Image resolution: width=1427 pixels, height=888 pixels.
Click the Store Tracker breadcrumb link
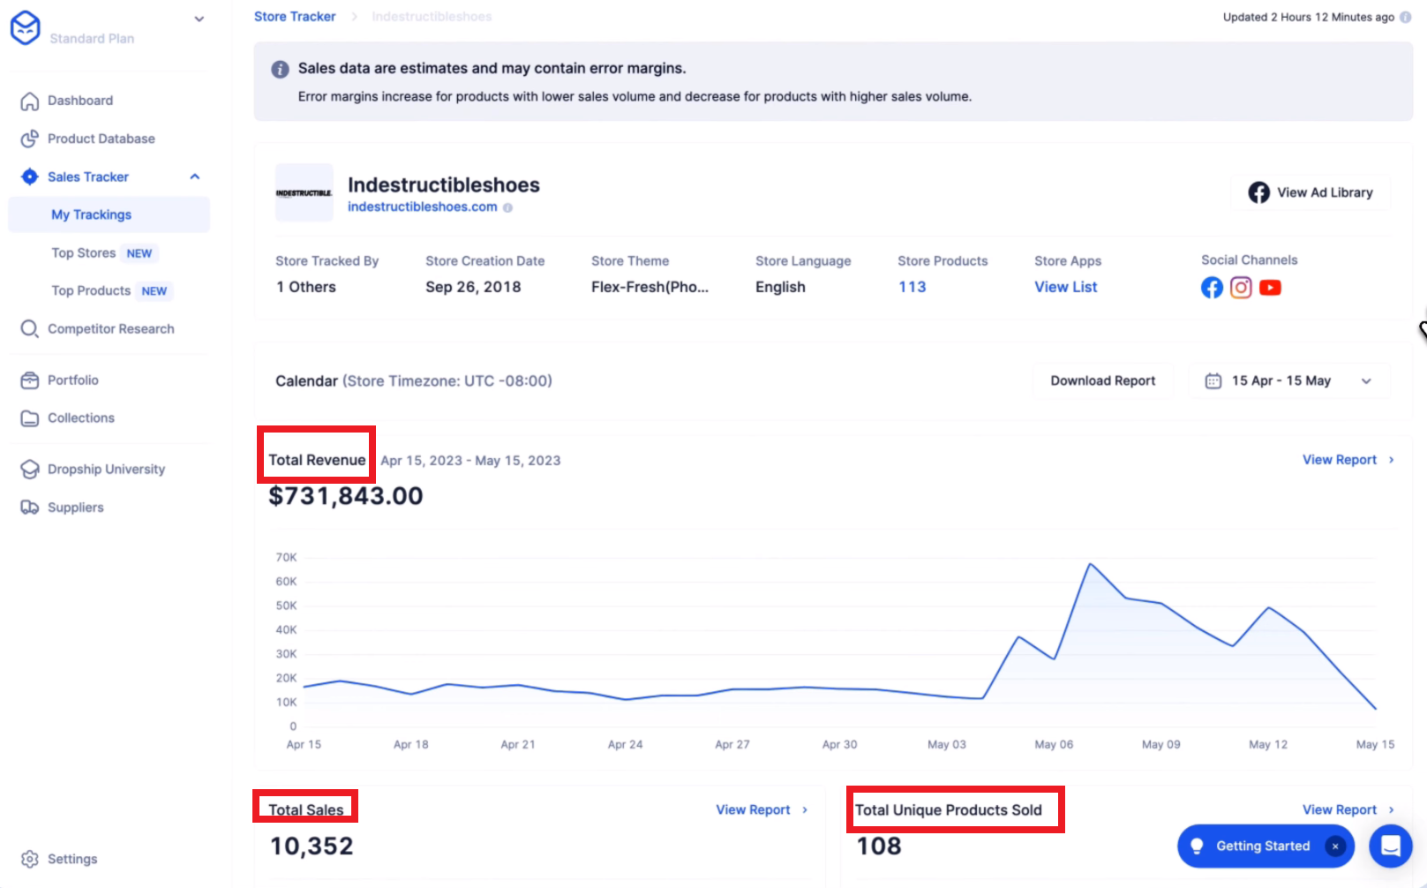[295, 17]
